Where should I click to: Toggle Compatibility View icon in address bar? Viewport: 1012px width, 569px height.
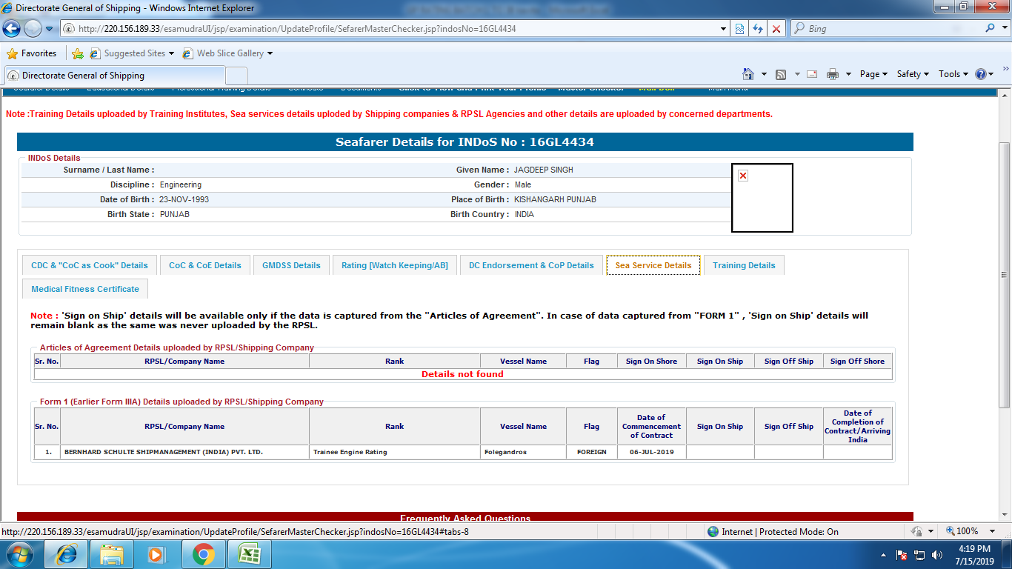coord(739,29)
